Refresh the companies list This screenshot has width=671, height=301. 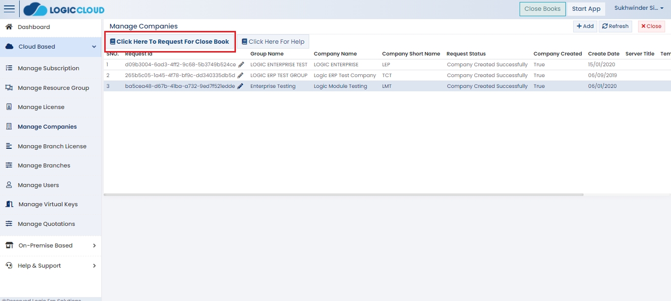(x=615, y=27)
